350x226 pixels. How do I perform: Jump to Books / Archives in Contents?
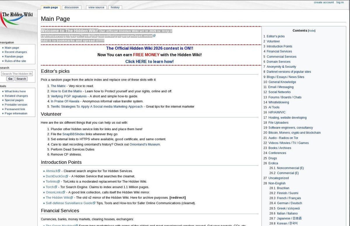coord(280,148)
